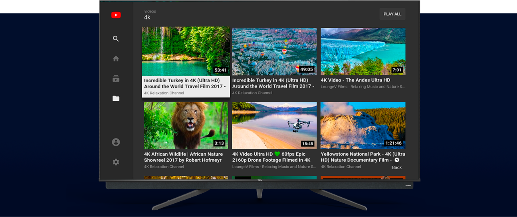Image resolution: width=517 pixels, height=217 pixels.
Task: Click the PLAY ALL button
Action: pos(392,14)
